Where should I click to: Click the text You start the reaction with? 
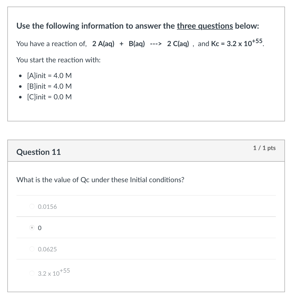(58, 60)
